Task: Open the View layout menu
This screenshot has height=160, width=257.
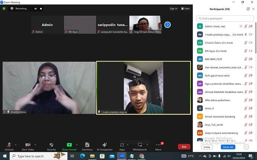Action: click(x=185, y=8)
